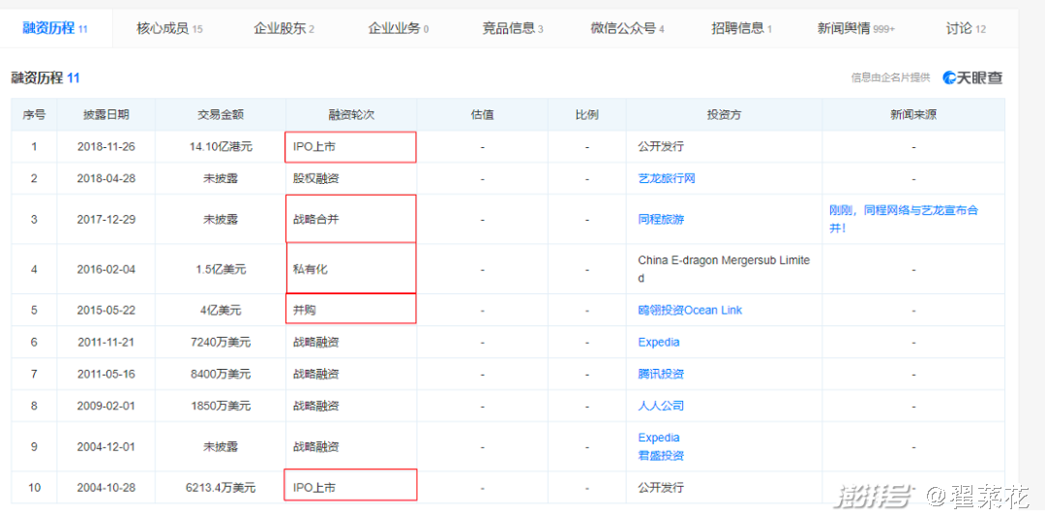1045x516 pixels.
Task: Select the 融资历程 tab
Action: click(x=55, y=28)
